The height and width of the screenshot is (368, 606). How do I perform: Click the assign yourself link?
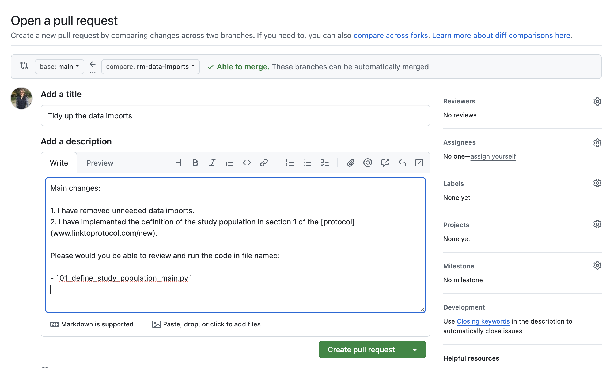tap(493, 156)
